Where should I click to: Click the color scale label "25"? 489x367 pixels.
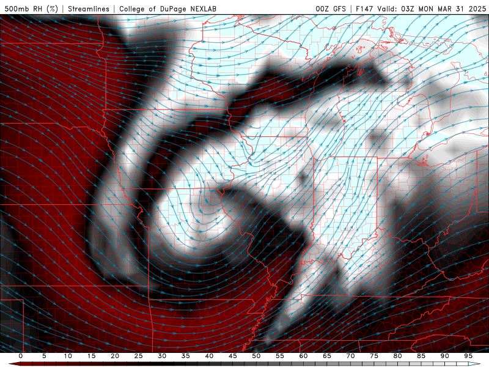(139, 356)
